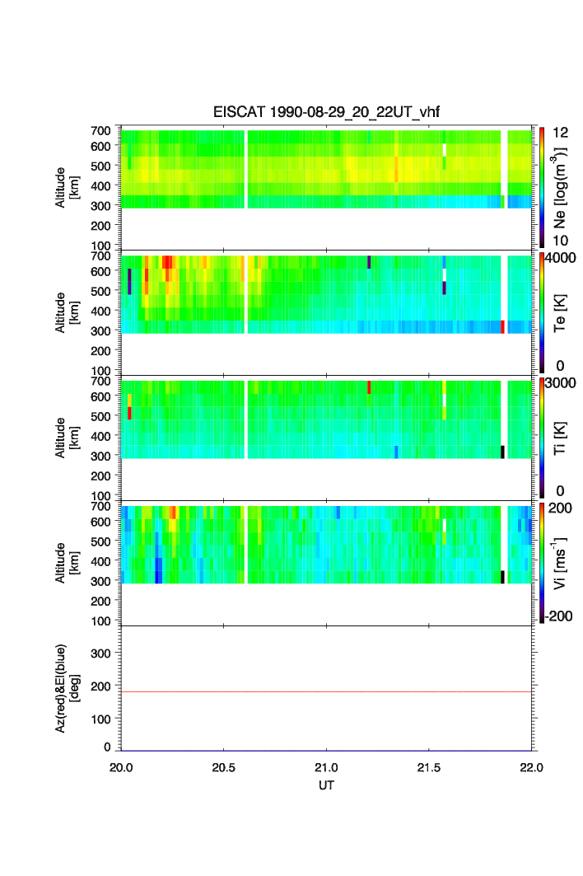Image resolution: width=583 pixels, height=876 pixels.
Task: Click the Altitude axis label of Ne panel
Action: pos(67,188)
